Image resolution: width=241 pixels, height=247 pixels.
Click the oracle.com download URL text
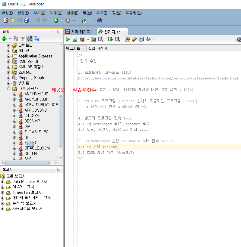(x=158, y=78)
